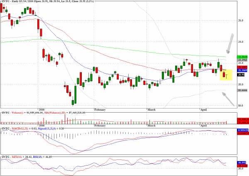
Task: Click the March label under the volume panel
Action: coord(151,125)
